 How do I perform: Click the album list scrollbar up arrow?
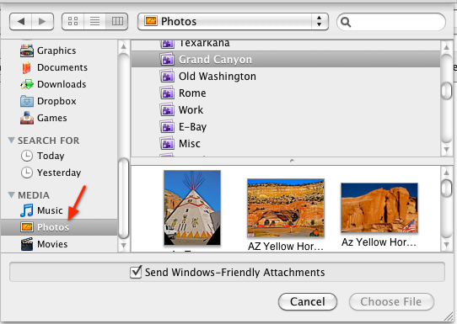pyautogui.click(x=446, y=47)
